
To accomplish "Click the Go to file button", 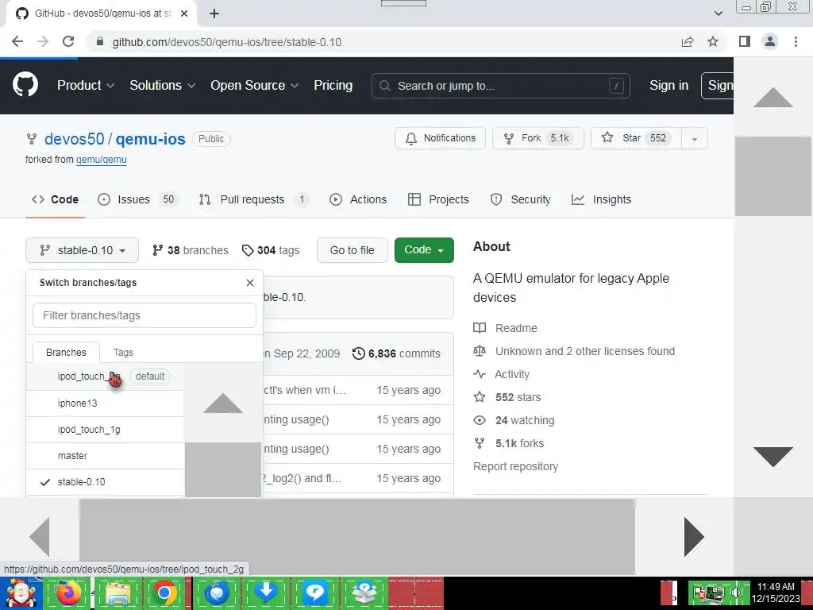I will [x=352, y=250].
